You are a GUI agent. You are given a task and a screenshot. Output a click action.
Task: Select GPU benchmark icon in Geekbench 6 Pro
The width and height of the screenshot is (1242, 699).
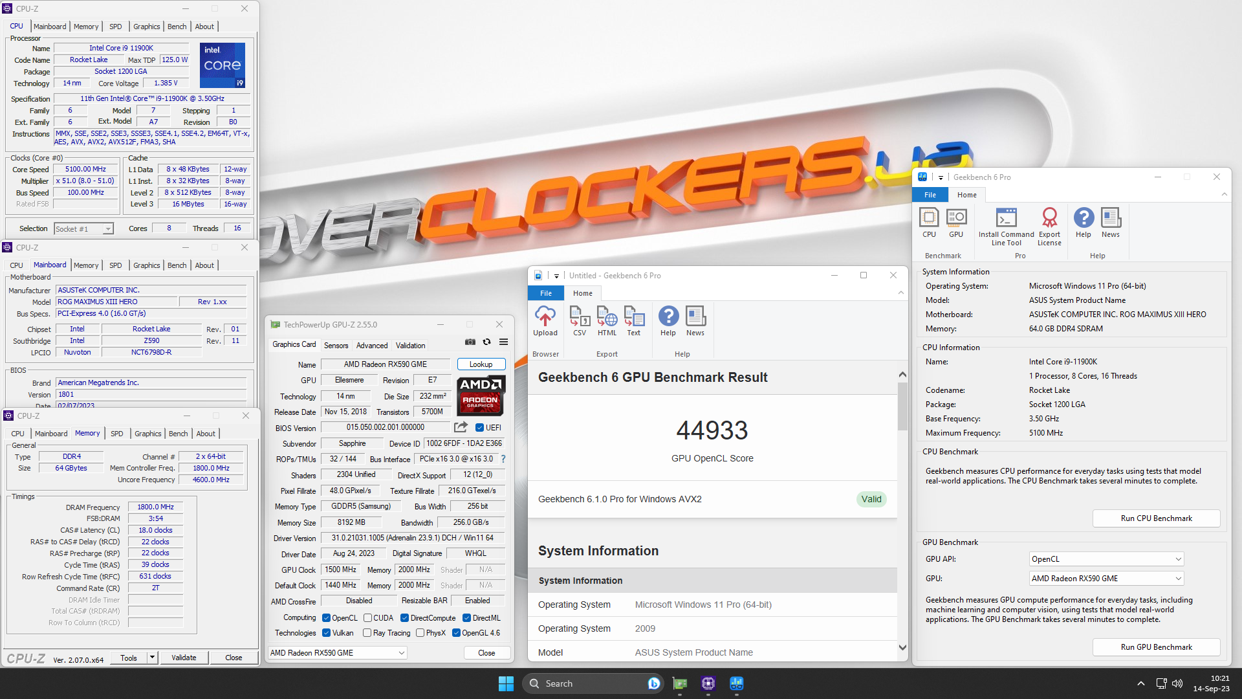tap(956, 223)
